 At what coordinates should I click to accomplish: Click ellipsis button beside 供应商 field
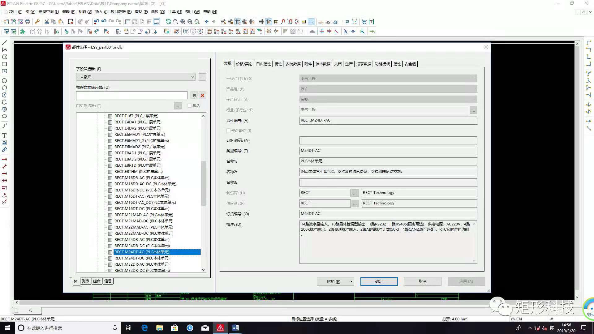(x=355, y=203)
